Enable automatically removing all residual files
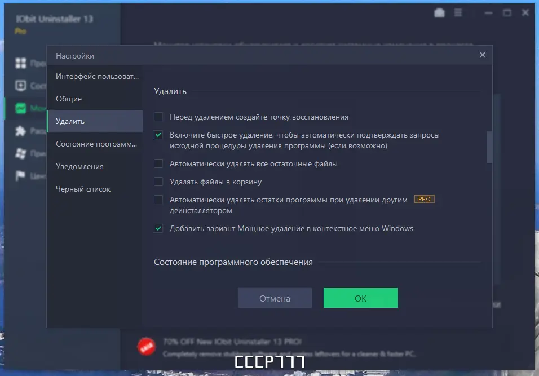The image size is (539, 376). coord(159,163)
